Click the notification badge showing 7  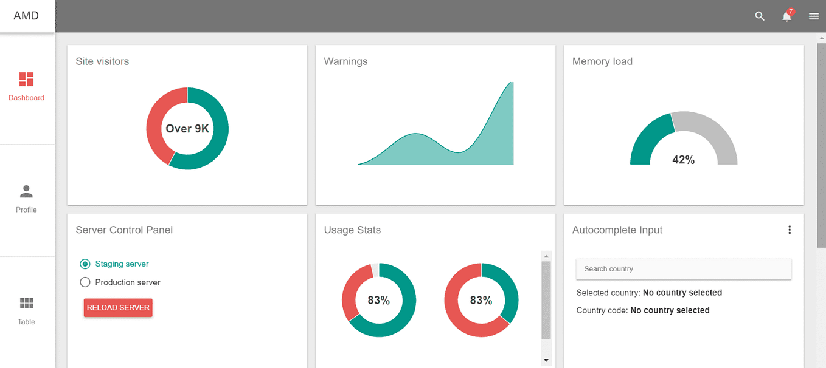pyautogui.click(x=790, y=11)
